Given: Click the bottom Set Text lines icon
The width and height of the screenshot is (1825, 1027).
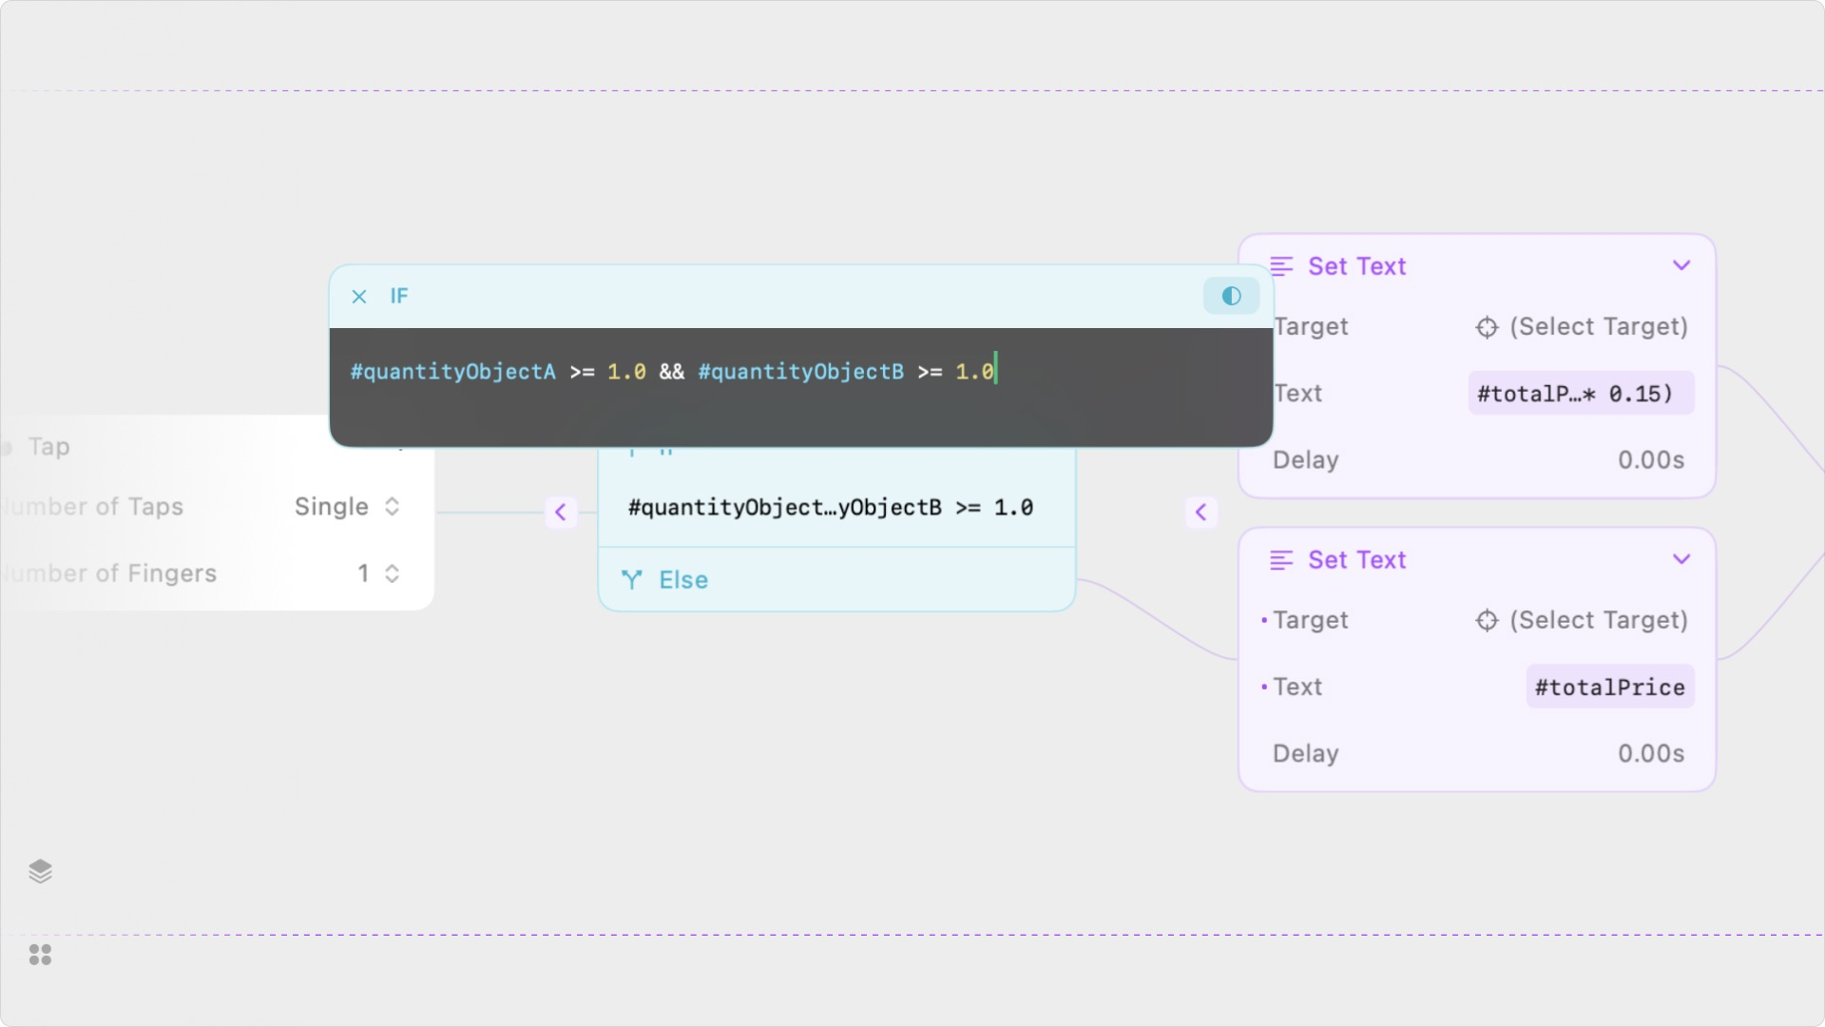Looking at the screenshot, I should 1281,560.
